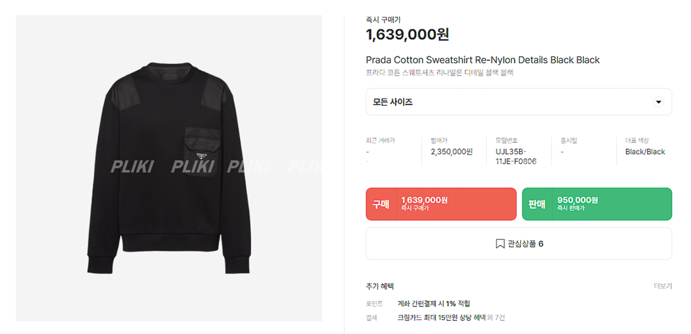Select the English Prada Cotton Sweatshirt title
This screenshot has height=334, width=691.
pyautogui.click(x=482, y=60)
